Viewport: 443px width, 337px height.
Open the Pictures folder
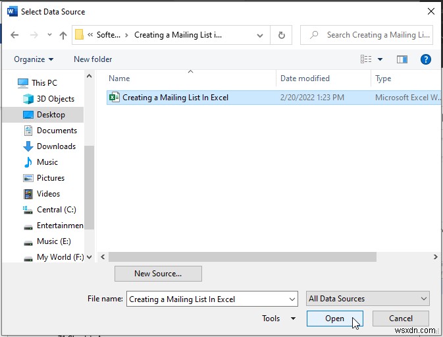[x=43, y=178]
